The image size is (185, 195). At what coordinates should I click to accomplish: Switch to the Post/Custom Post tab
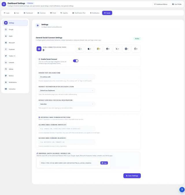coord(79,13)
